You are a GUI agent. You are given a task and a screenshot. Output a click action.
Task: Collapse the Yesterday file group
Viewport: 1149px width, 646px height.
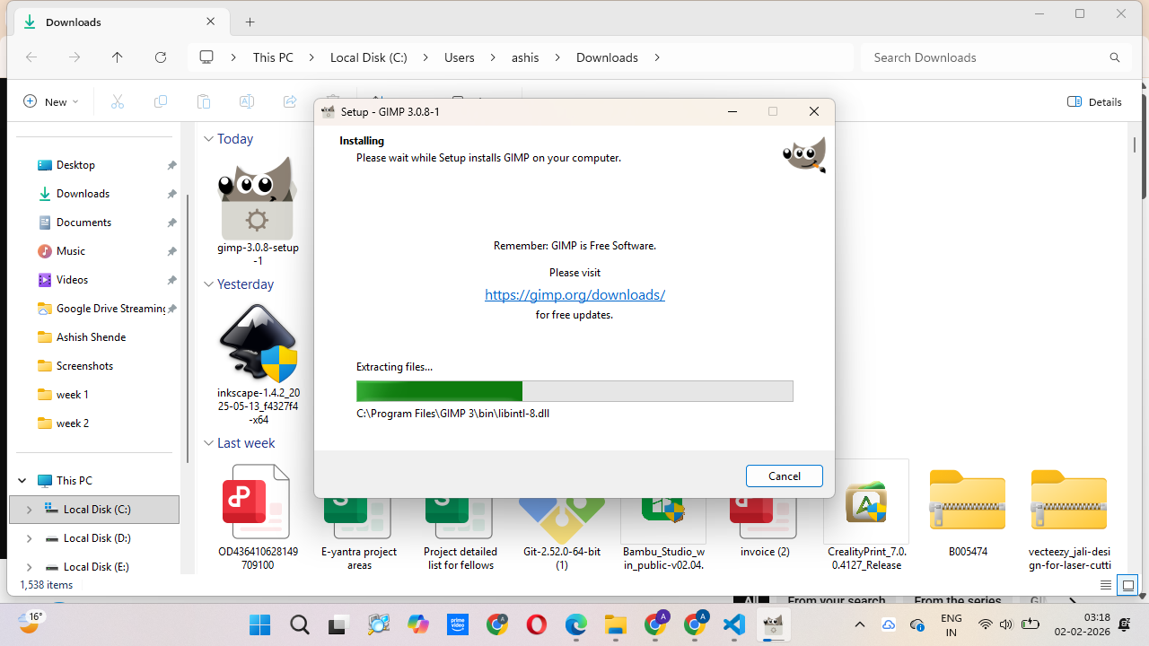click(208, 284)
